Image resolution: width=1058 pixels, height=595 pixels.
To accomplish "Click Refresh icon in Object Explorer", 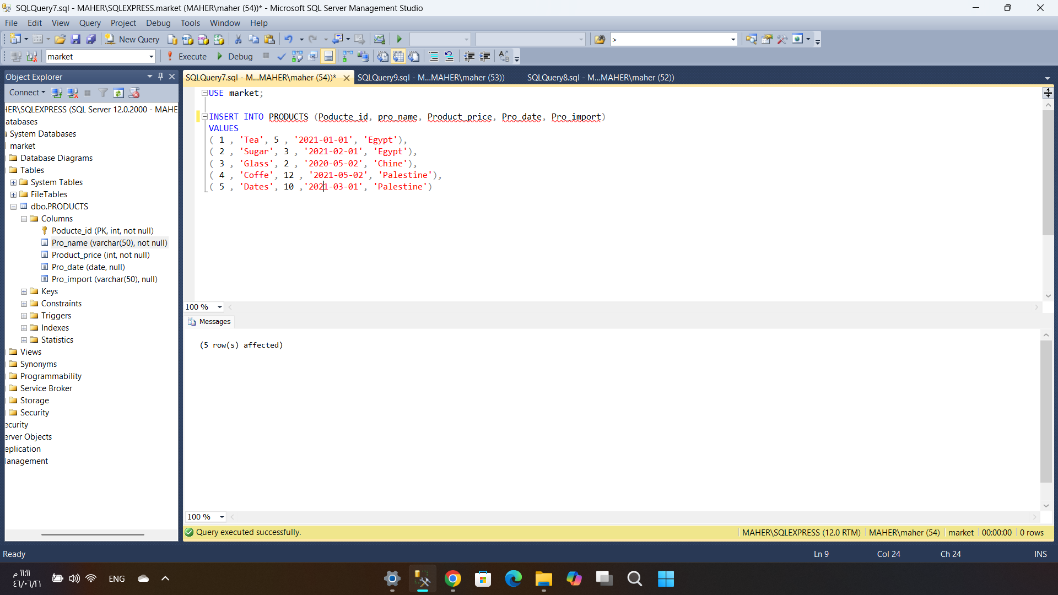I will pos(118,93).
